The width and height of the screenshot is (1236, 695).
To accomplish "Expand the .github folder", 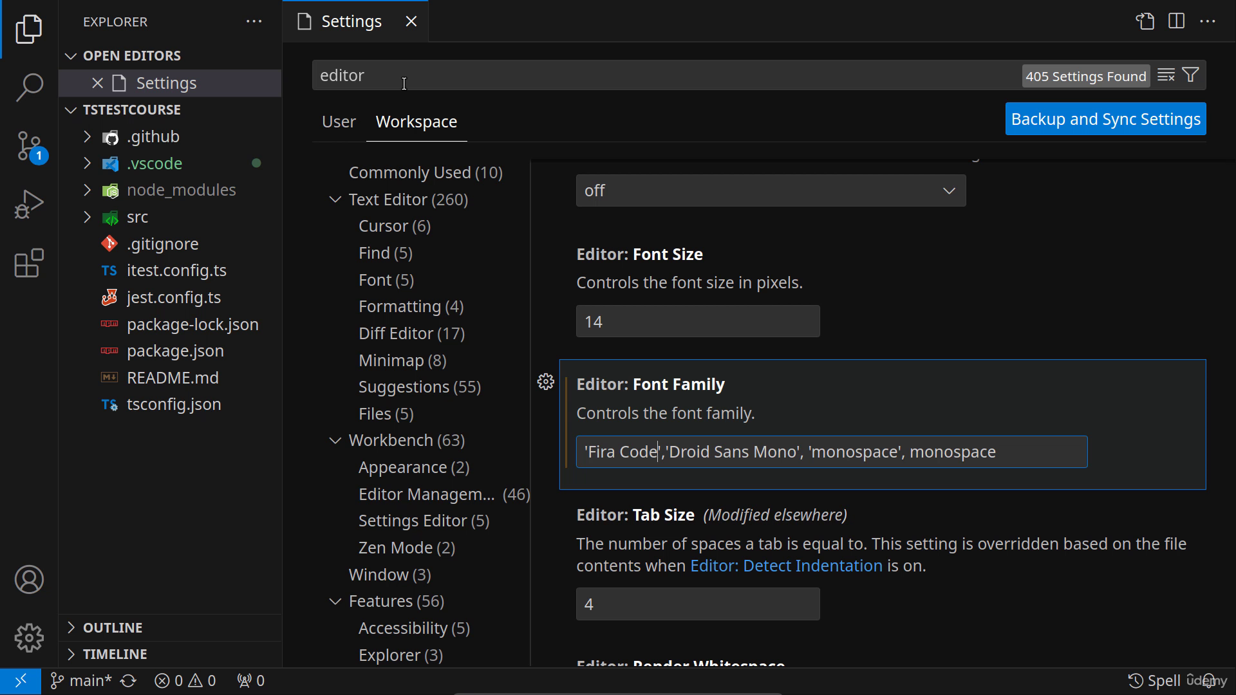I will point(88,136).
